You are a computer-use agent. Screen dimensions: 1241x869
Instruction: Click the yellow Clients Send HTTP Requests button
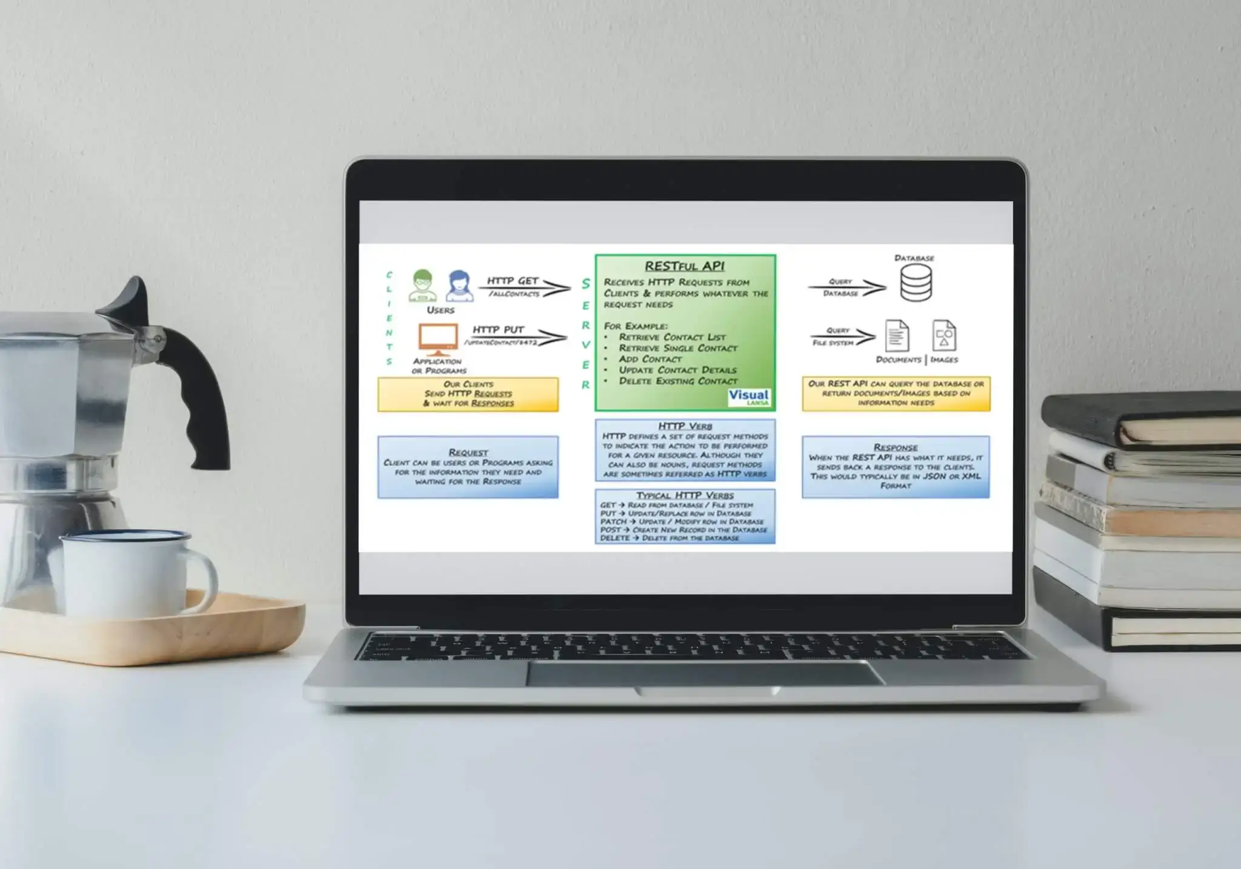click(x=463, y=401)
